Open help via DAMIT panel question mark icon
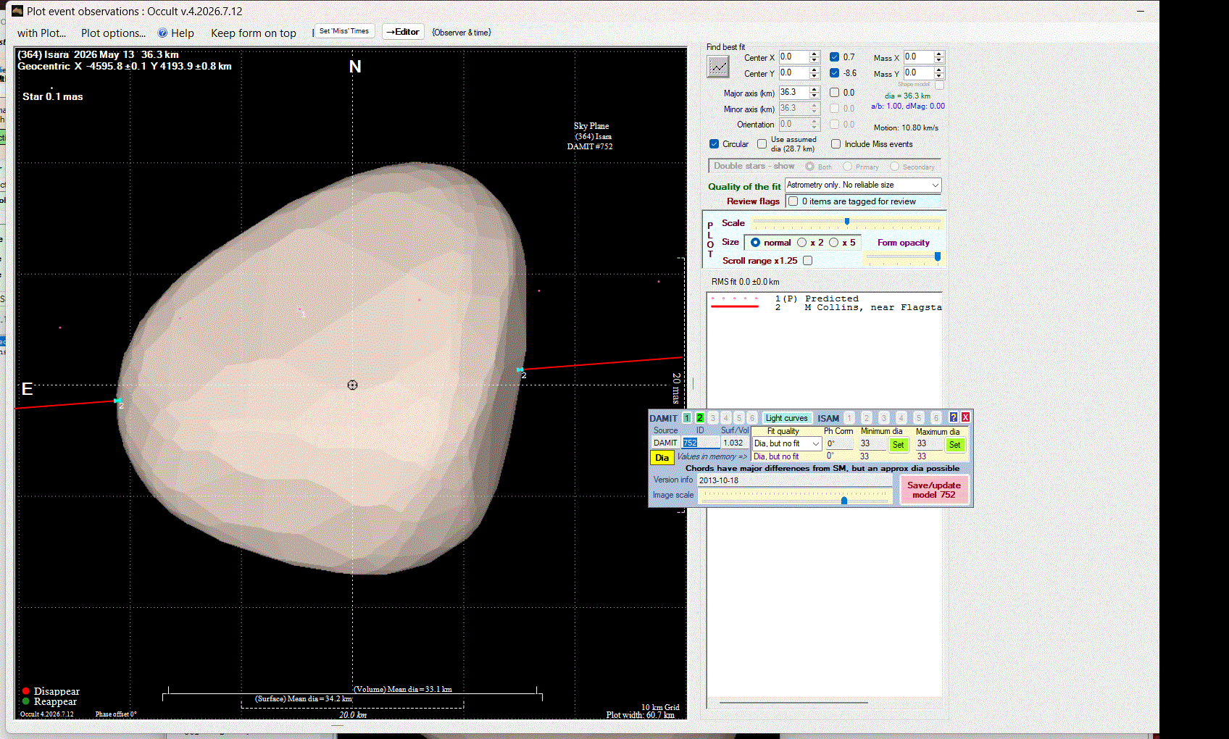This screenshot has width=1229, height=739. pyautogui.click(x=954, y=417)
